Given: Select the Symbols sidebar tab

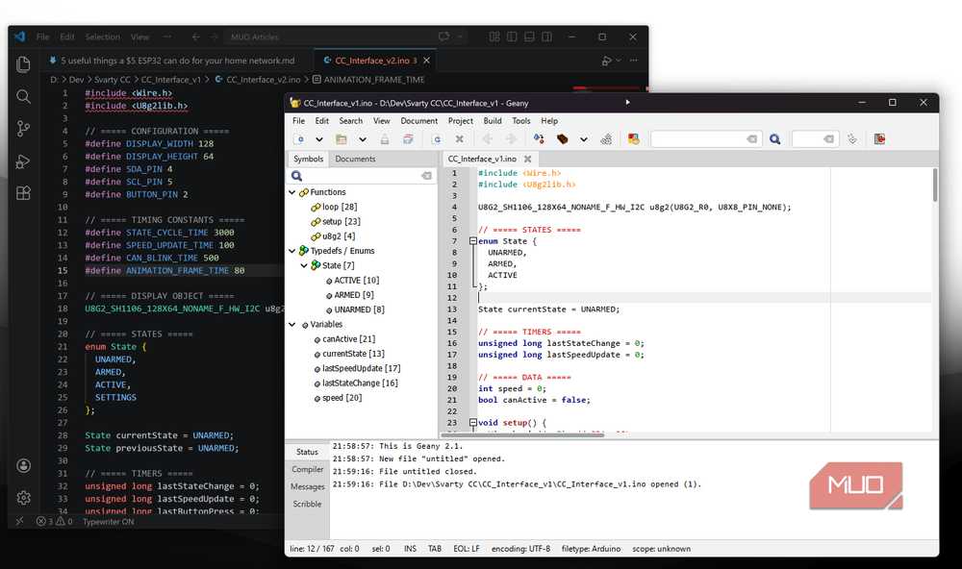Looking at the screenshot, I should click(308, 159).
